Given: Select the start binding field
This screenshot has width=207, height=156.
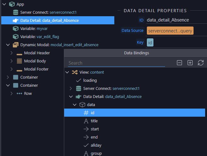Looking at the screenshot, I should (95, 129).
